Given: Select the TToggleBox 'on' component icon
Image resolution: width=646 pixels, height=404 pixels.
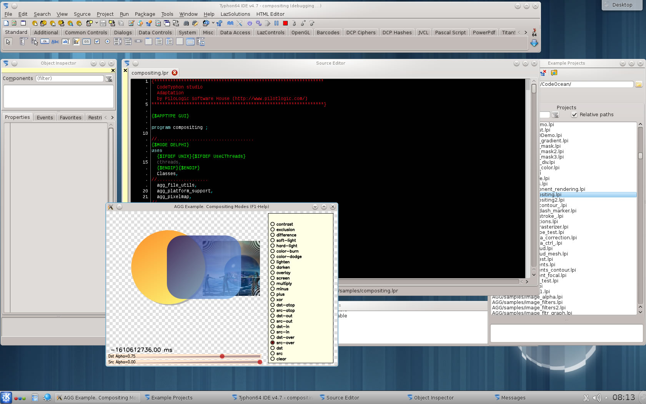Looking at the screenshot, I should pos(87,42).
